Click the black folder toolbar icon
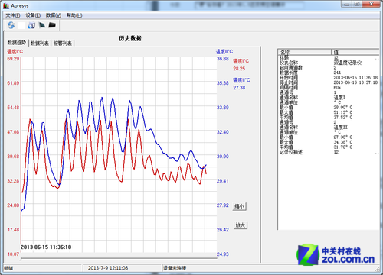 (x=52, y=25)
